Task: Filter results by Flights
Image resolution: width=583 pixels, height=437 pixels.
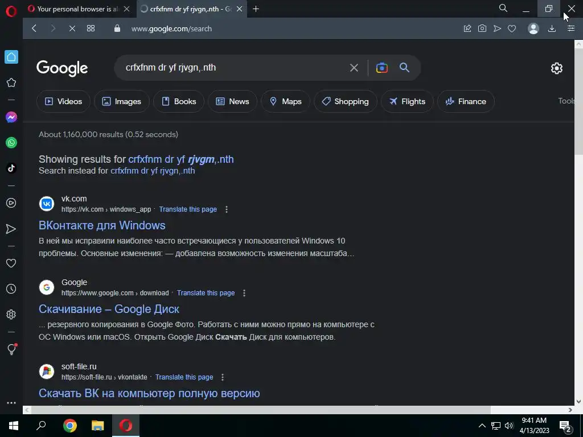Action: coord(407,101)
